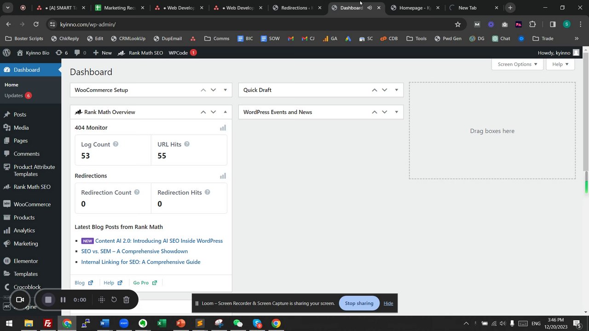Open Templates in the sidebar
Screen dimensions: 589x331
click(26, 274)
